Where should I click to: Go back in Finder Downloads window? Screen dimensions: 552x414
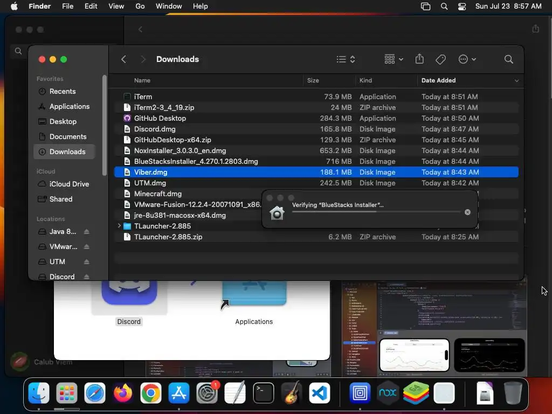123,59
